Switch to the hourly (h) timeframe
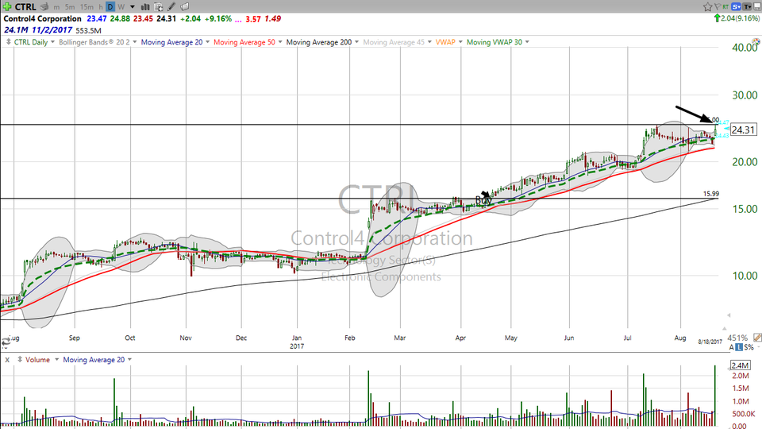The image size is (762, 429). (x=101, y=7)
